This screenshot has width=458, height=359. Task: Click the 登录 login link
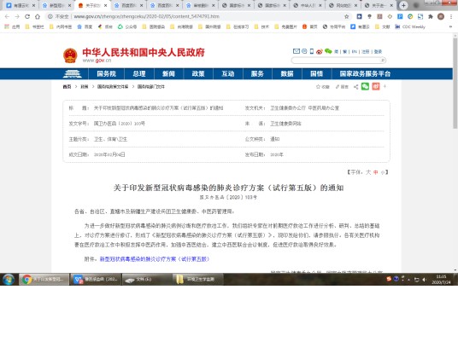378,51
